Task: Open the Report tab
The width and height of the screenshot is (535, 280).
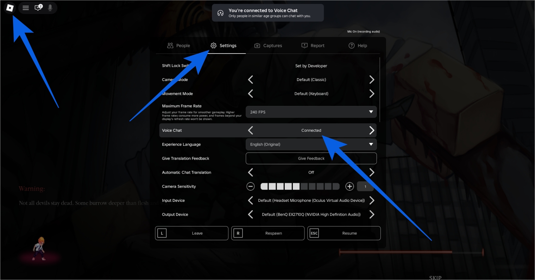Action: click(x=313, y=45)
